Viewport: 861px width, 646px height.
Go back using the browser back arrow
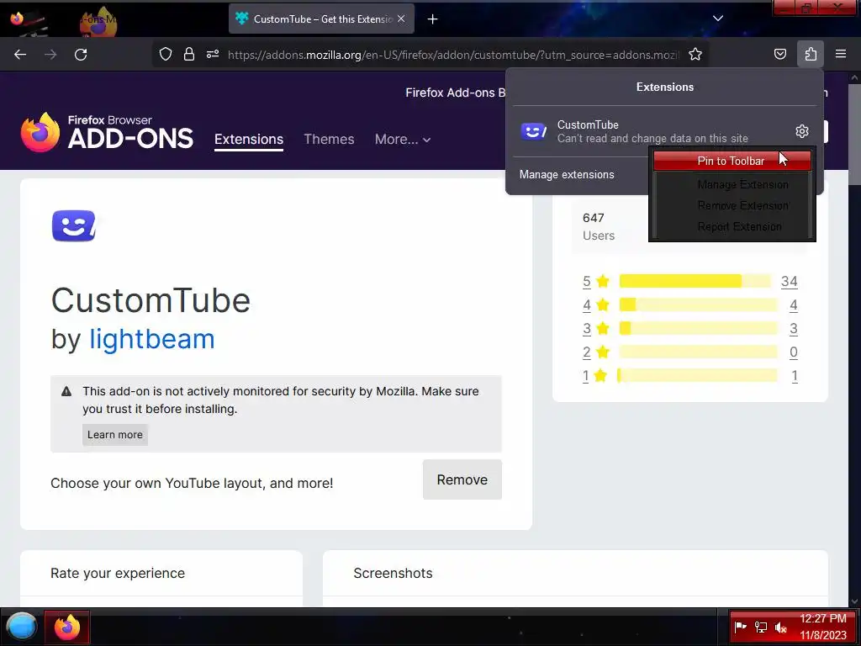pos(20,55)
